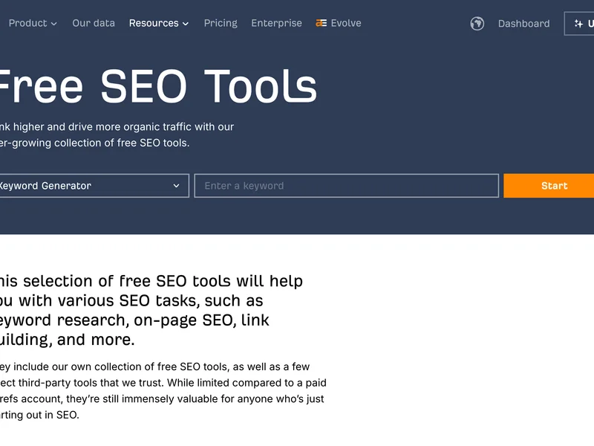Open the Evolve link
This screenshot has height=446, width=594.
tap(339, 23)
